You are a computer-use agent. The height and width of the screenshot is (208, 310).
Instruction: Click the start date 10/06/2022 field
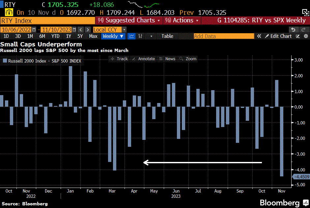coord(16,30)
